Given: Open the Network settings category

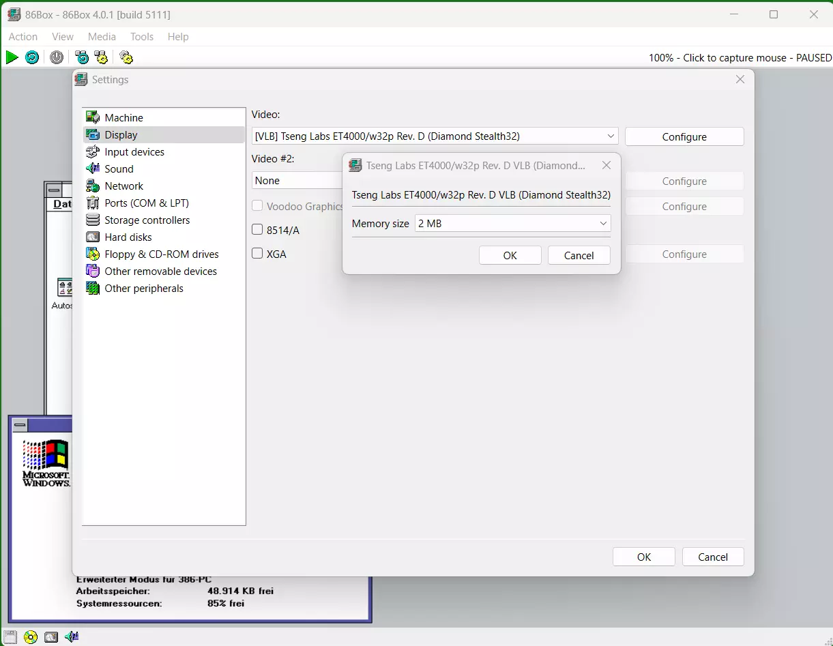Looking at the screenshot, I should 164,186.
